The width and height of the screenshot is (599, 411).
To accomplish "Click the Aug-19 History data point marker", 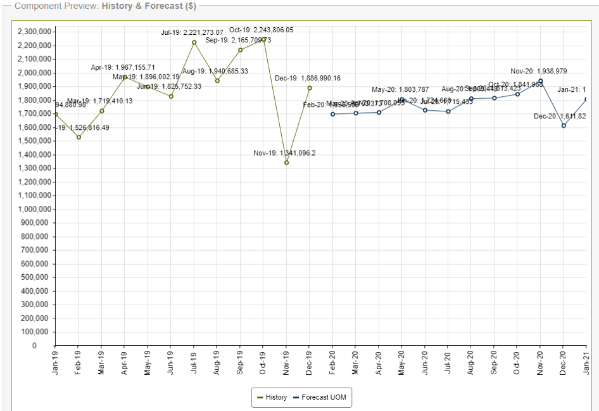I will point(217,80).
